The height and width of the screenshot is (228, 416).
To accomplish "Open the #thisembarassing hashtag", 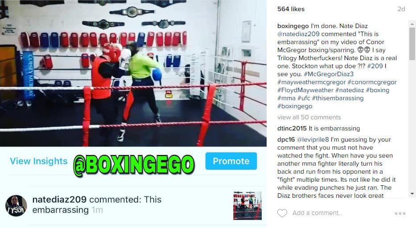I will click(x=338, y=98).
